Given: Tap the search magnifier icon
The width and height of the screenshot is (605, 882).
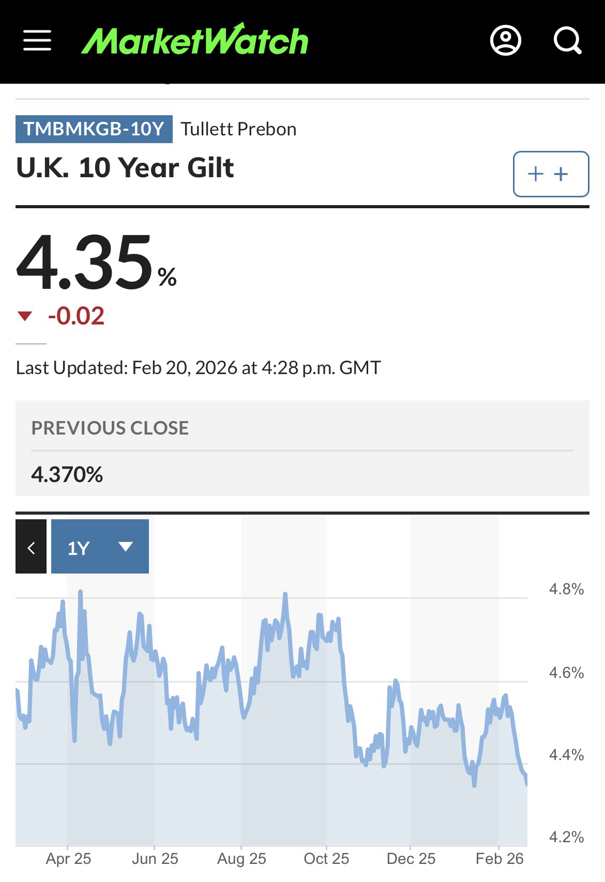Looking at the screenshot, I should pos(567,40).
